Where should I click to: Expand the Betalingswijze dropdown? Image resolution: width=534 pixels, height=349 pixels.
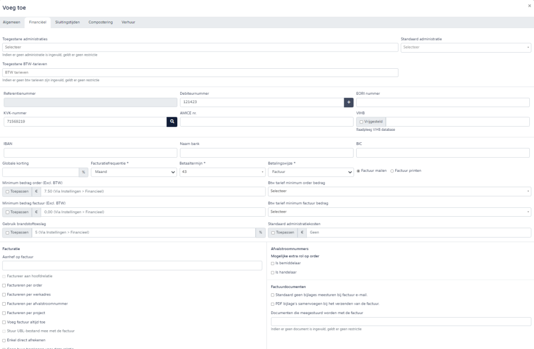[x=311, y=172]
